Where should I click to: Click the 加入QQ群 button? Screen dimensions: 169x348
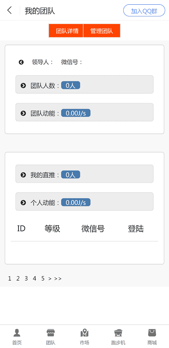144,10
